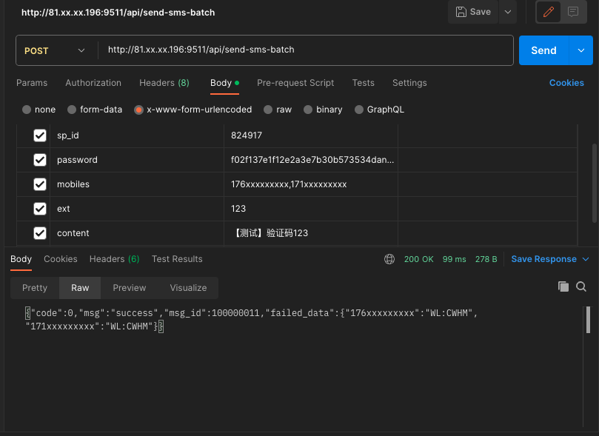Switch to the Authorization tab
This screenshot has width=599, height=436.
coord(93,83)
